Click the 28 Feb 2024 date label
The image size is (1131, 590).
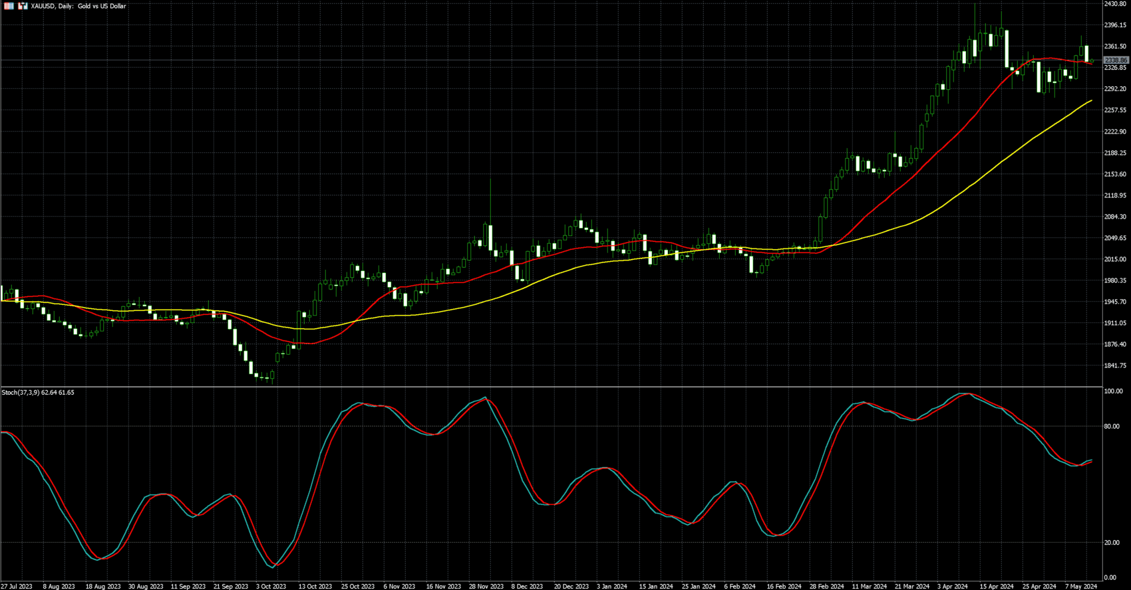tap(826, 586)
